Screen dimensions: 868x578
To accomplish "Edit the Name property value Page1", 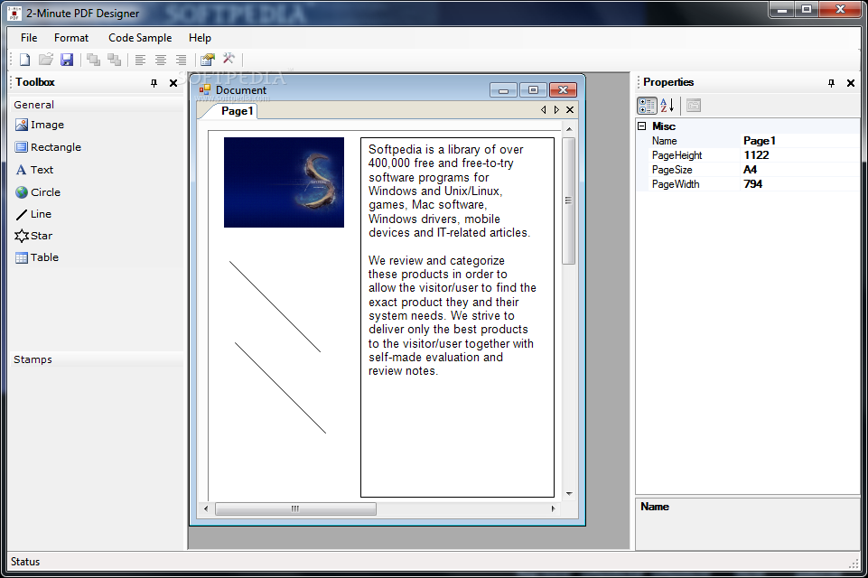I will [800, 141].
